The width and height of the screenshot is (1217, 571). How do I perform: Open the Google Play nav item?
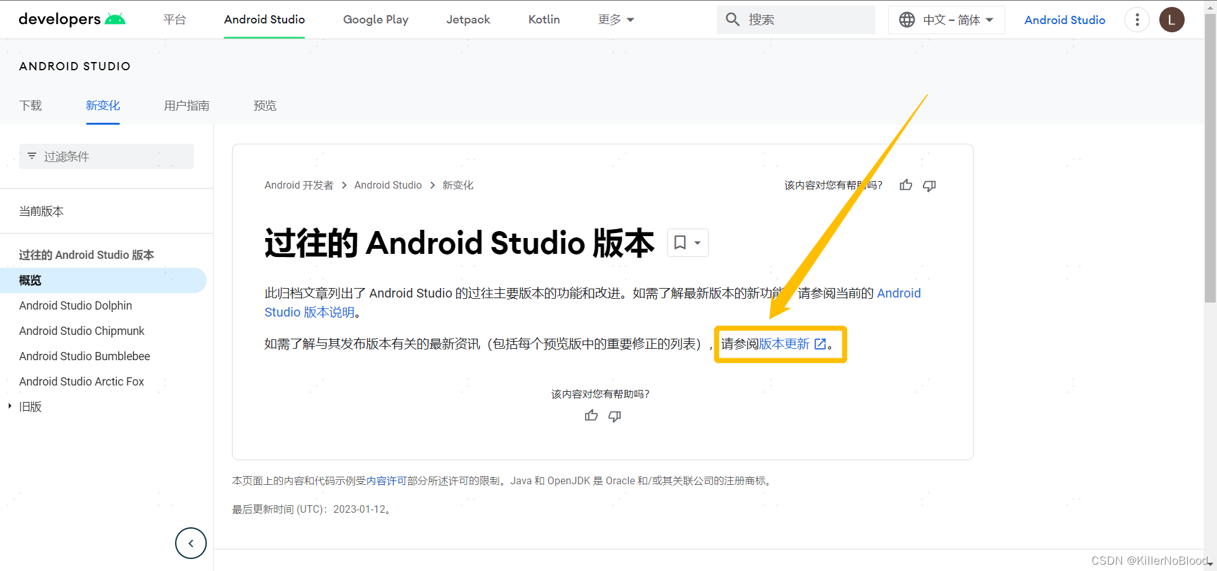[376, 20]
